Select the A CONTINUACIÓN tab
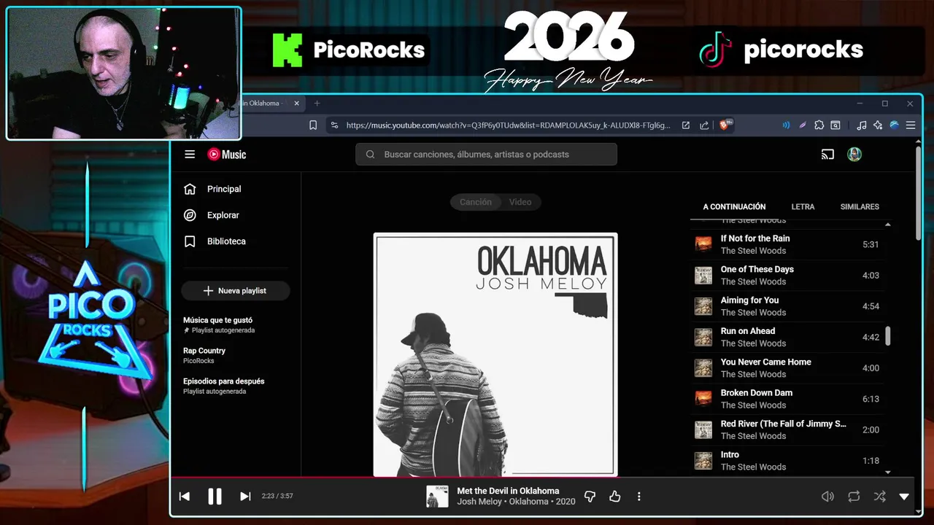 click(x=734, y=207)
